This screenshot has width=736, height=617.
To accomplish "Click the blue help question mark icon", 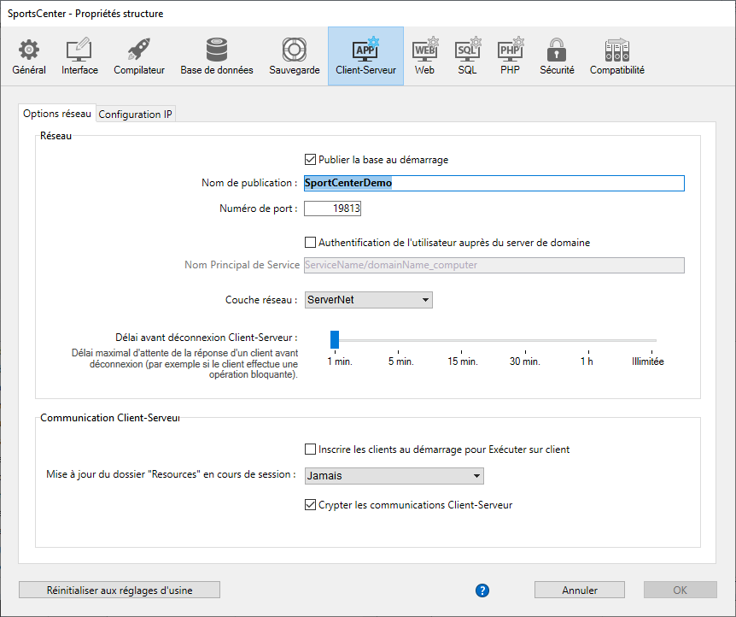I will pyautogui.click(x=482, y=590).
